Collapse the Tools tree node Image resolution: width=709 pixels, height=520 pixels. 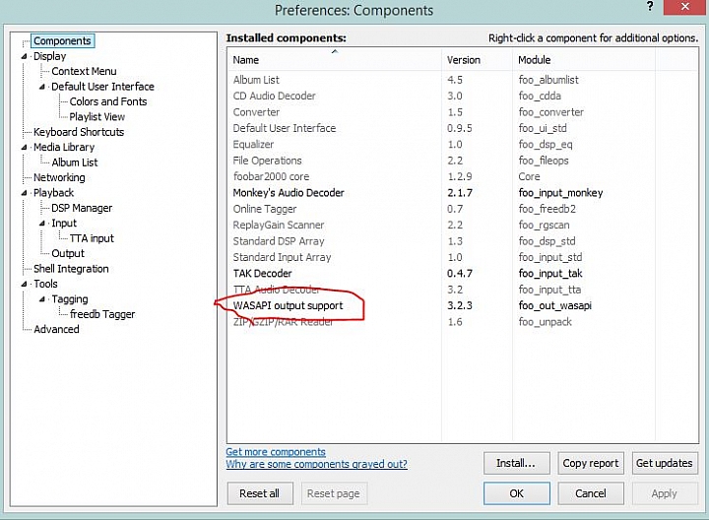coord(24,284)
